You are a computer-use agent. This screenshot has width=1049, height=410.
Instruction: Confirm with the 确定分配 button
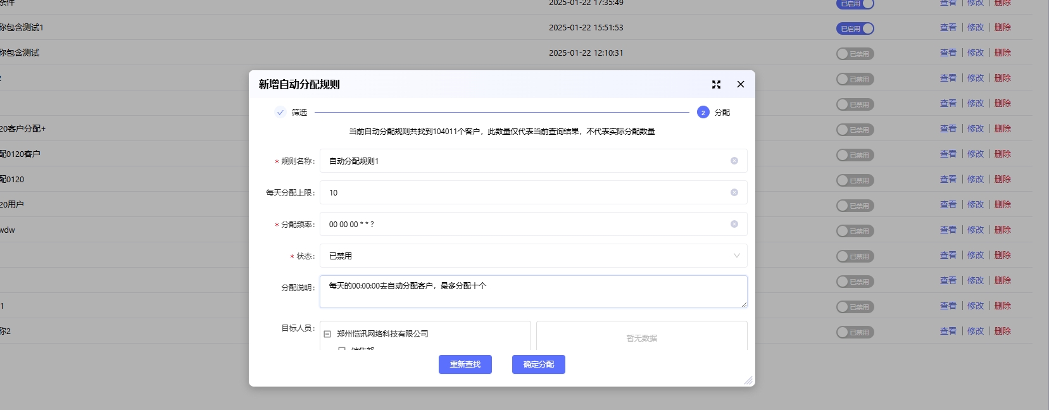[538, 364]
